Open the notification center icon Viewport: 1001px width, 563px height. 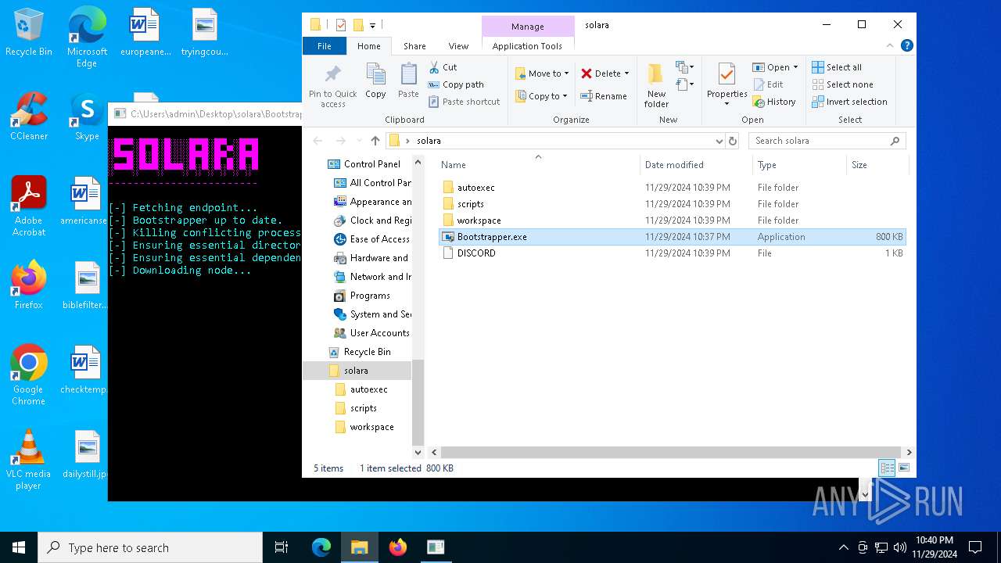[975, 547]
